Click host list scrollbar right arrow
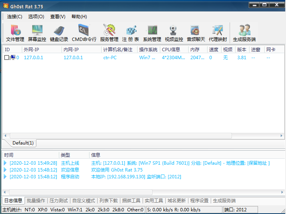Screen dimensions: 286x214 tap(281, 135)
